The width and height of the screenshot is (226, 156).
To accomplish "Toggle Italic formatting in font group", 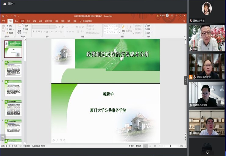I will coord(36,31).
